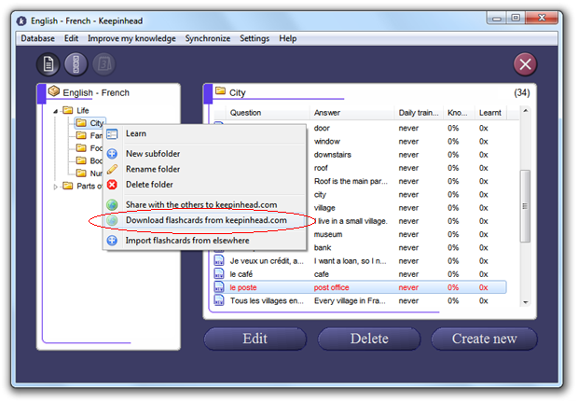The width and height of the screenshot is (578, 402).
Task: Click the card icon beside le café
Action: click(219, 273)
